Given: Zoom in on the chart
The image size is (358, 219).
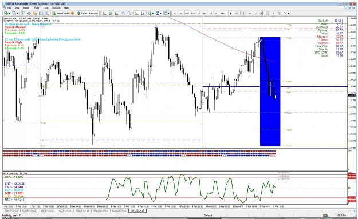Looking at the screenshot, I should (x=123, y=13).
